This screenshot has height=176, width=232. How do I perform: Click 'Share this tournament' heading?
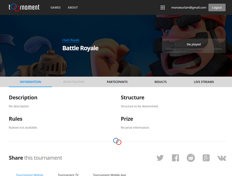(x=35, y=158)
